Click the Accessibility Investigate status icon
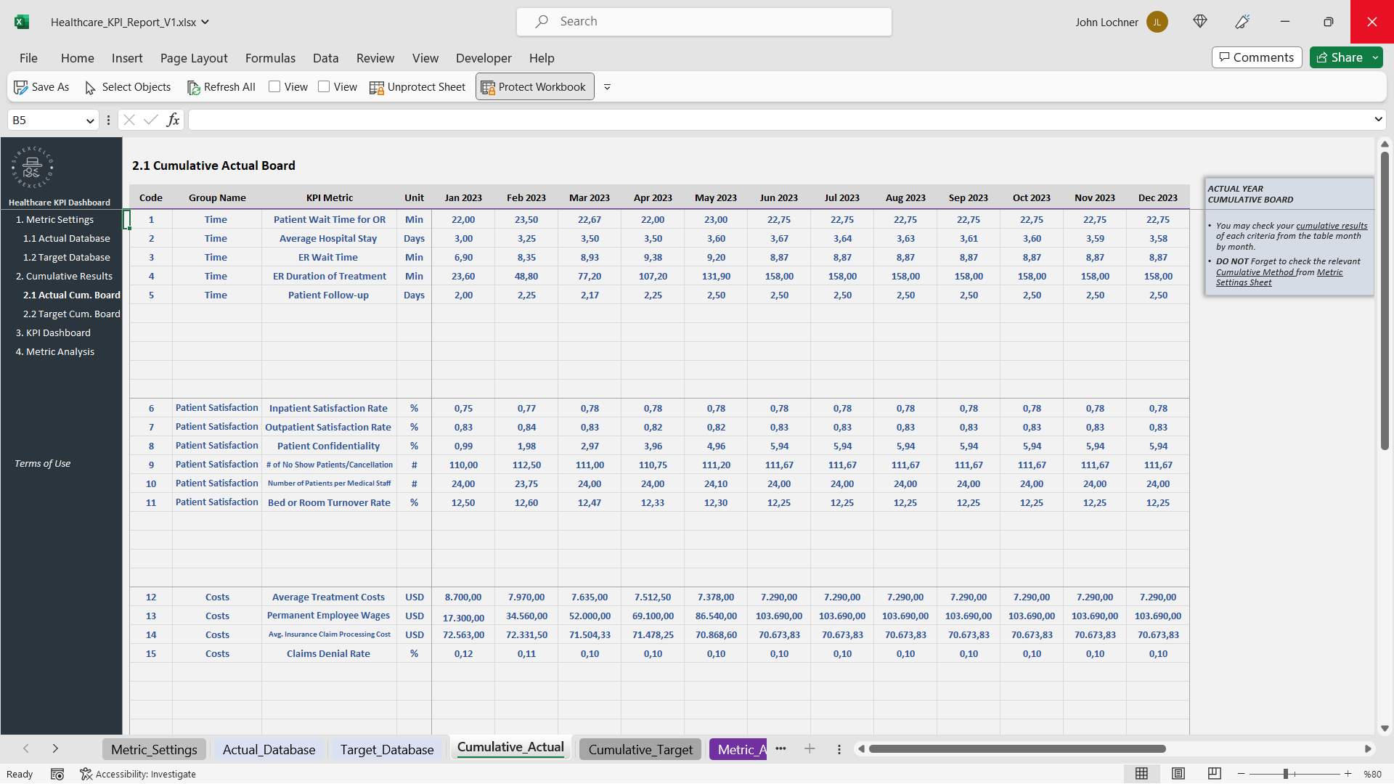The height and width of the screenshot is (784, 1394). coord(86,774)
